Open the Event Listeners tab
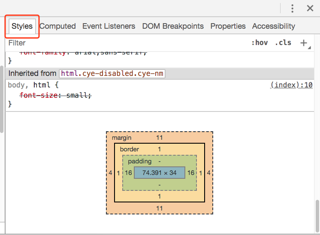The image size is (320, 235). point(109,26)
